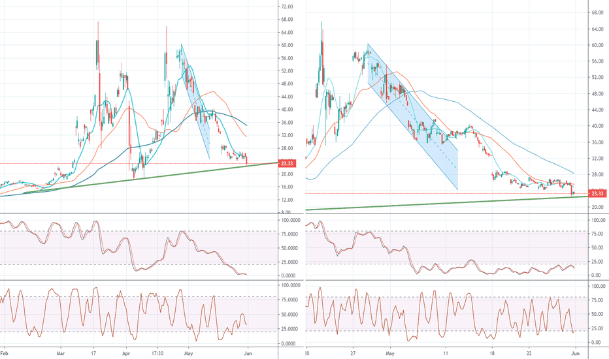
Task: Click the 22 label on right time axis
Action: click(529, 354)
